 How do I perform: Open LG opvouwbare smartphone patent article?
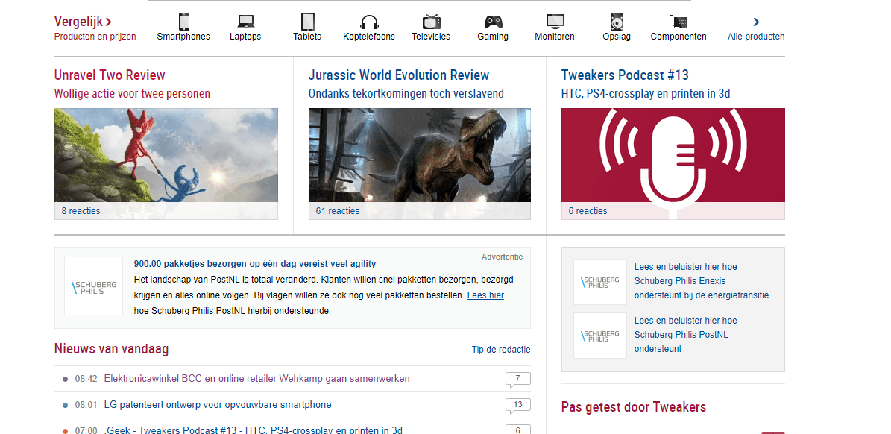pos(218,404)
